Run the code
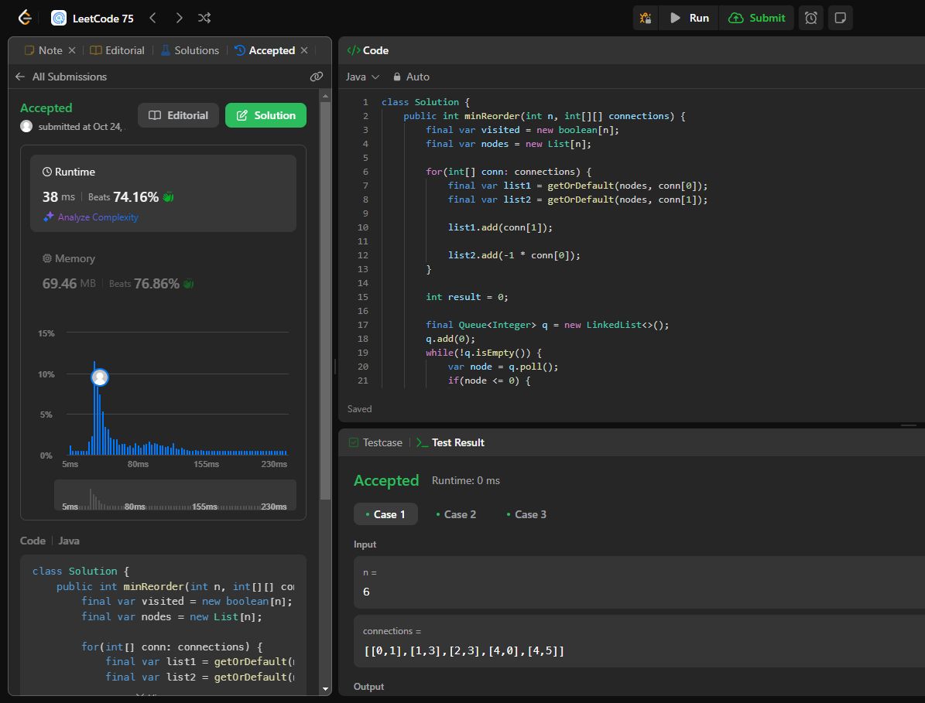The height and width of the screenshot is (703, 925). [689, 18]
